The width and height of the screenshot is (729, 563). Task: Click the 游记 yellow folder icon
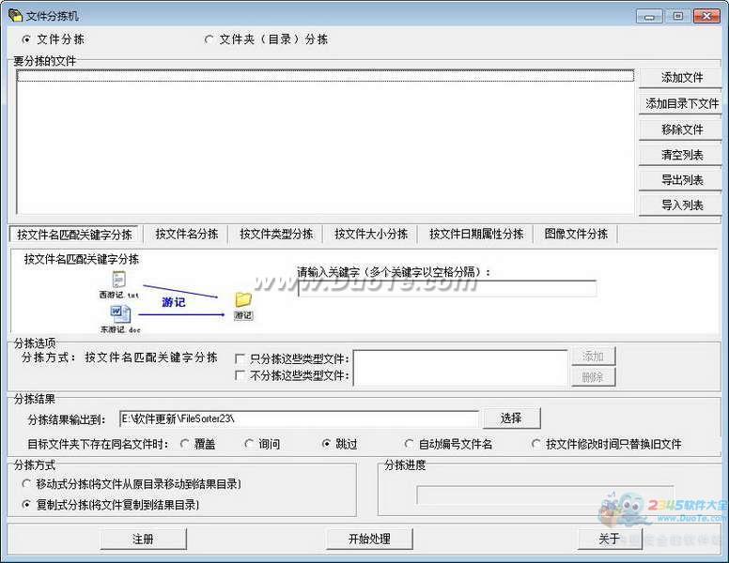coord(243,299)
